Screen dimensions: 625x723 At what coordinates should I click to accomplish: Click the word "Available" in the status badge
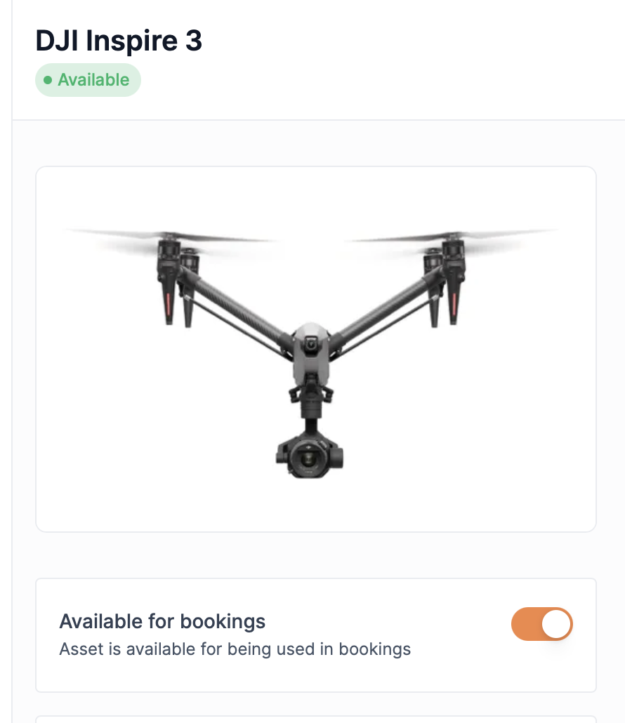pyautogui.click(x=93, y=80)
